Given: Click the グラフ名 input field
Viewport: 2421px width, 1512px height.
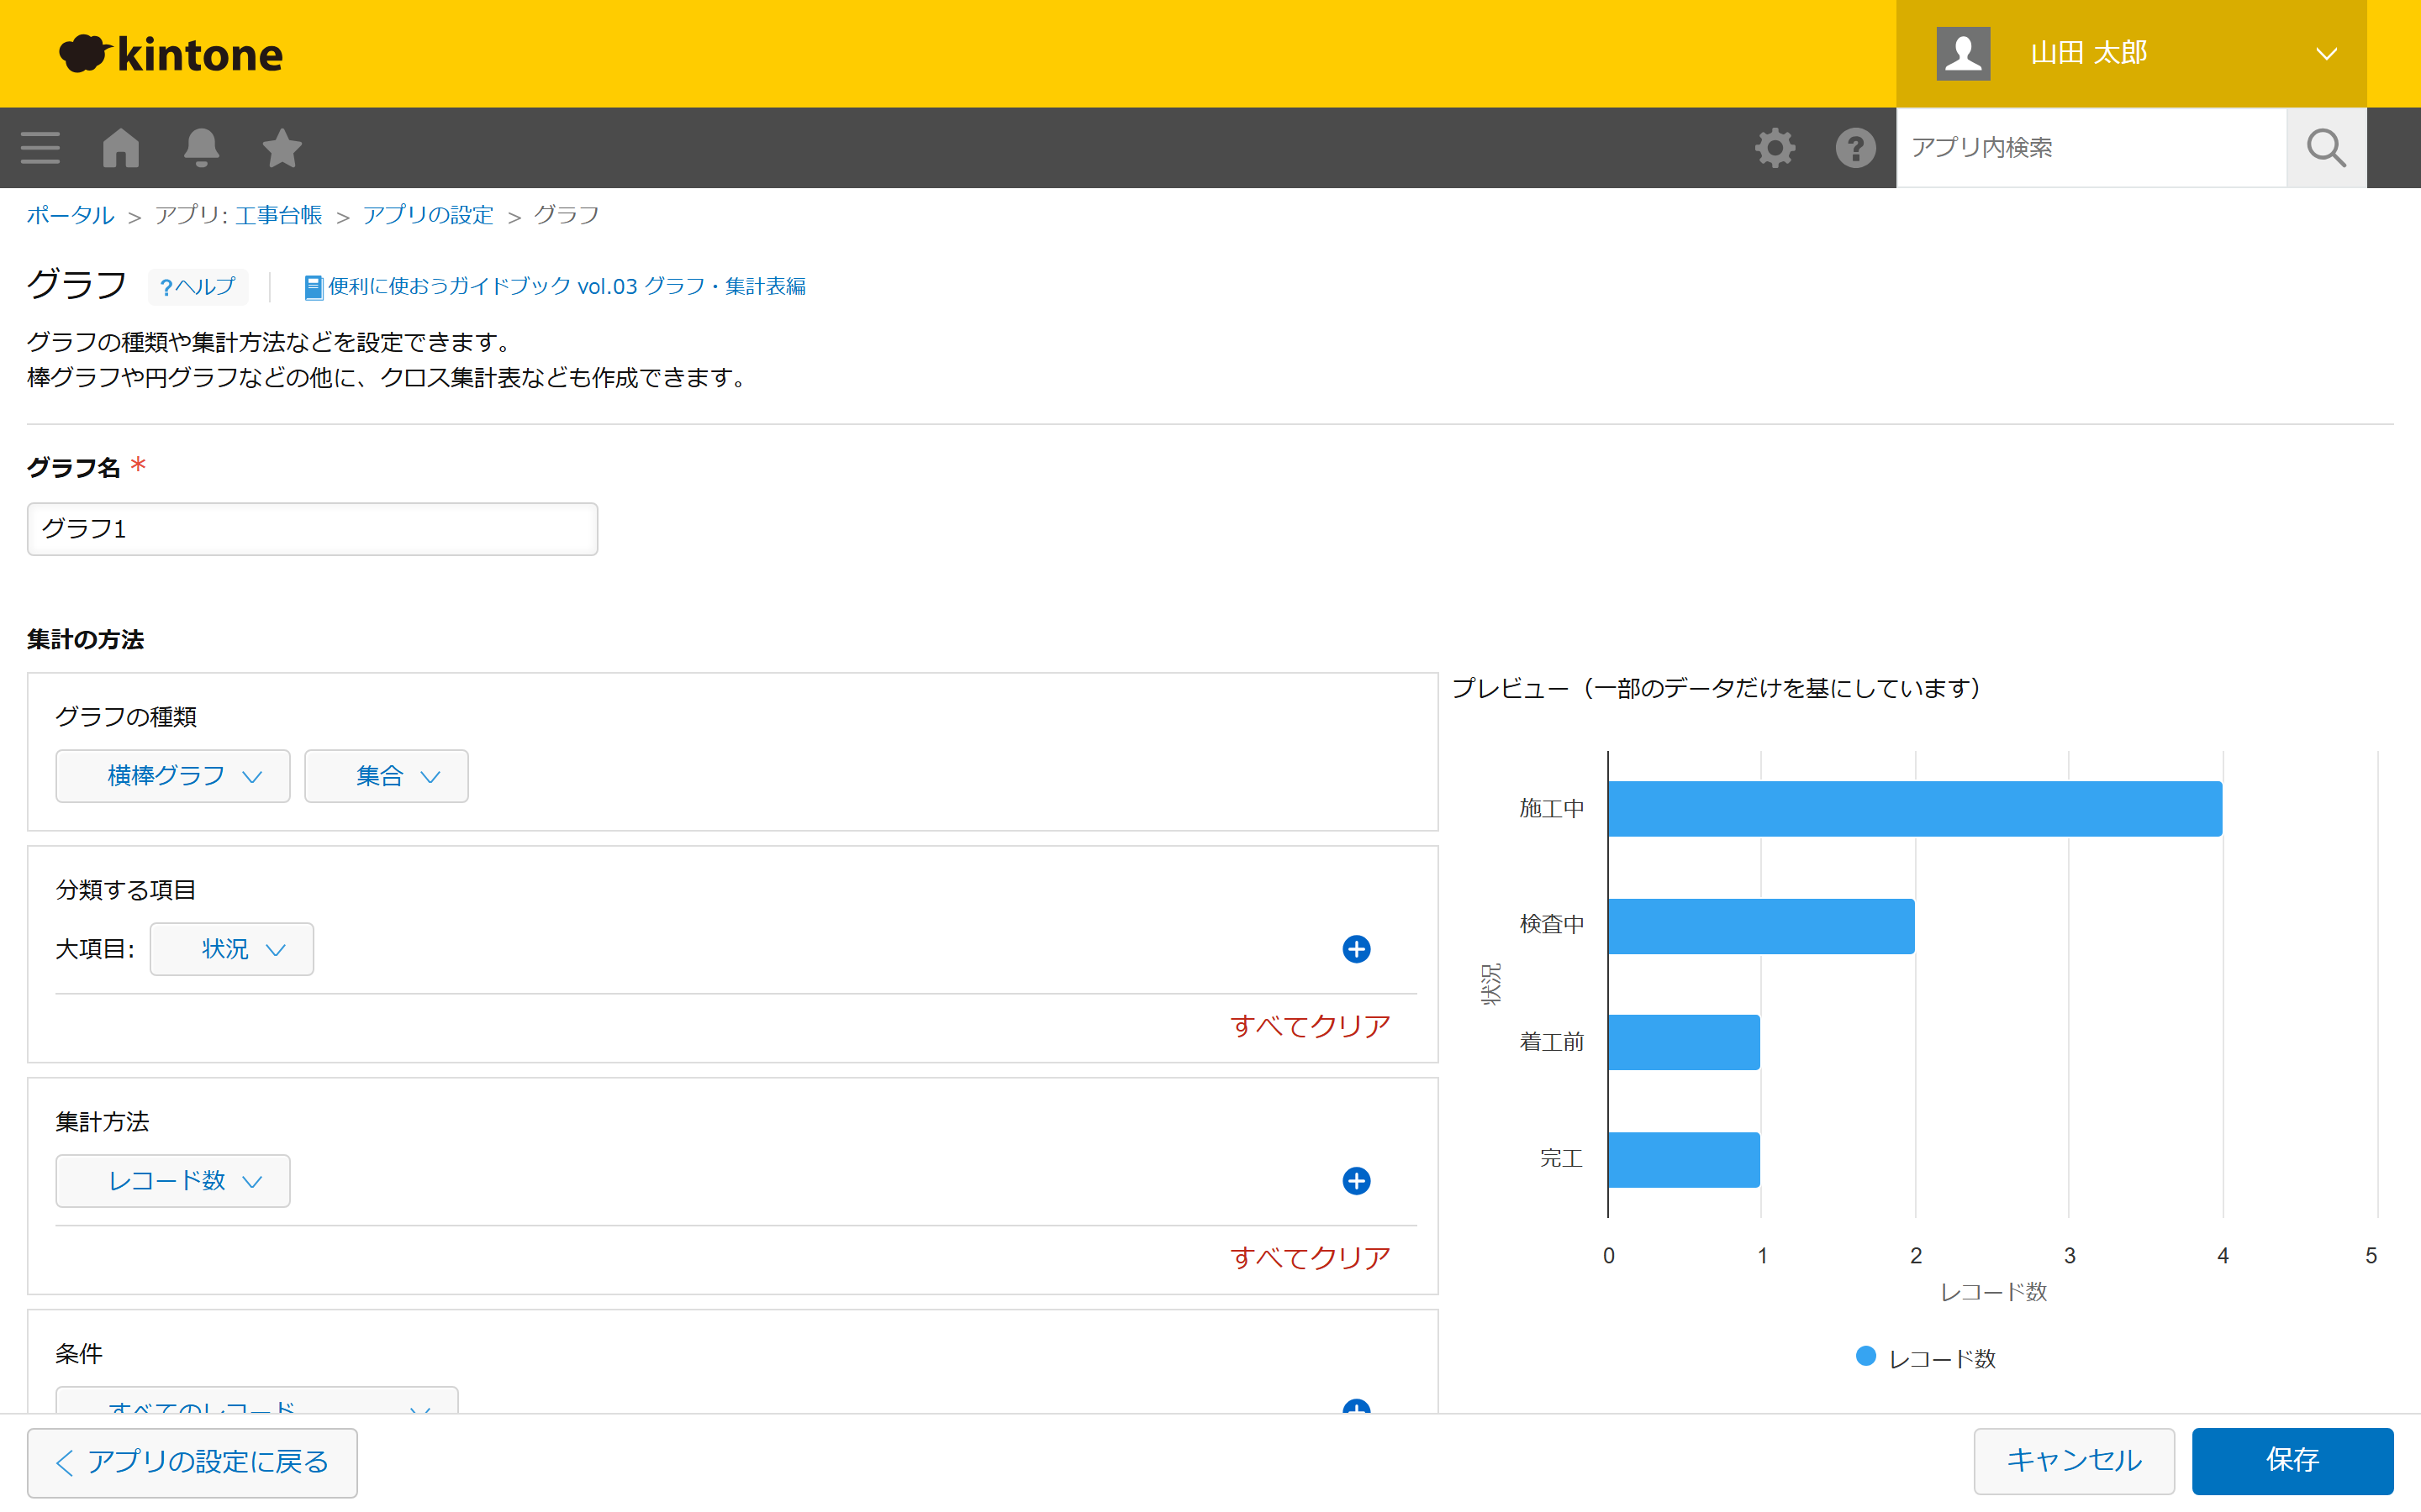Looking at the screenshot, I should coord(312,529).
